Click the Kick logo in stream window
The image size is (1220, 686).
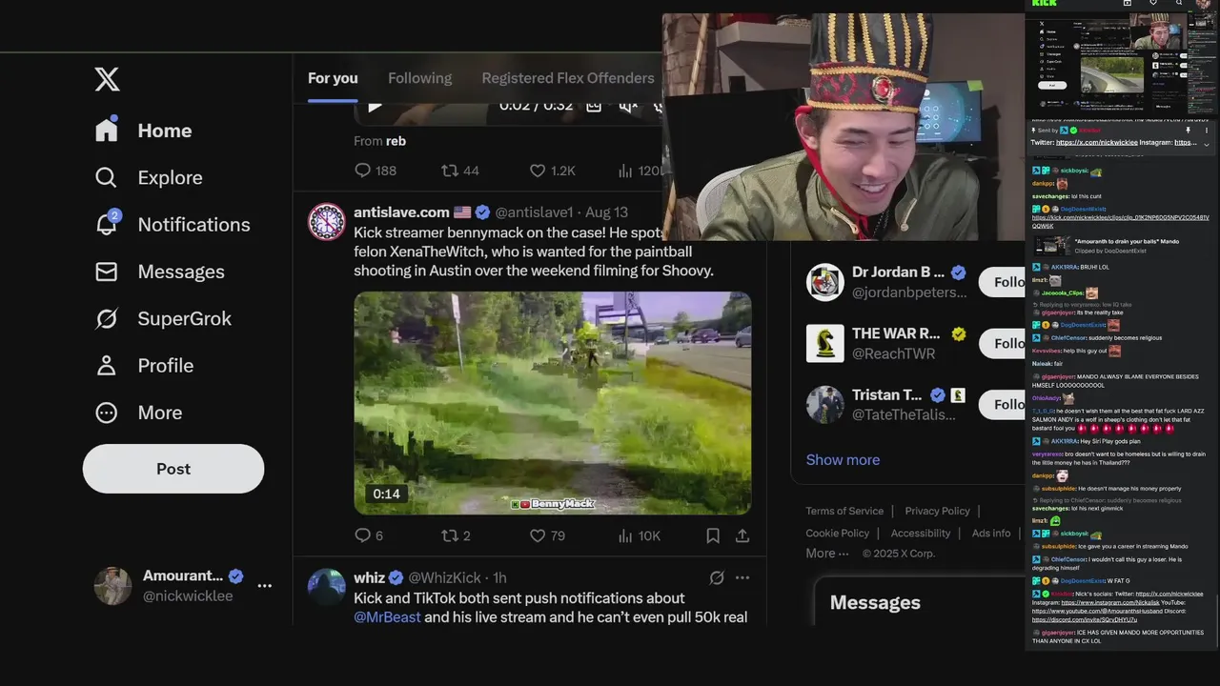pyautogui.click(x=1045, y=4)
